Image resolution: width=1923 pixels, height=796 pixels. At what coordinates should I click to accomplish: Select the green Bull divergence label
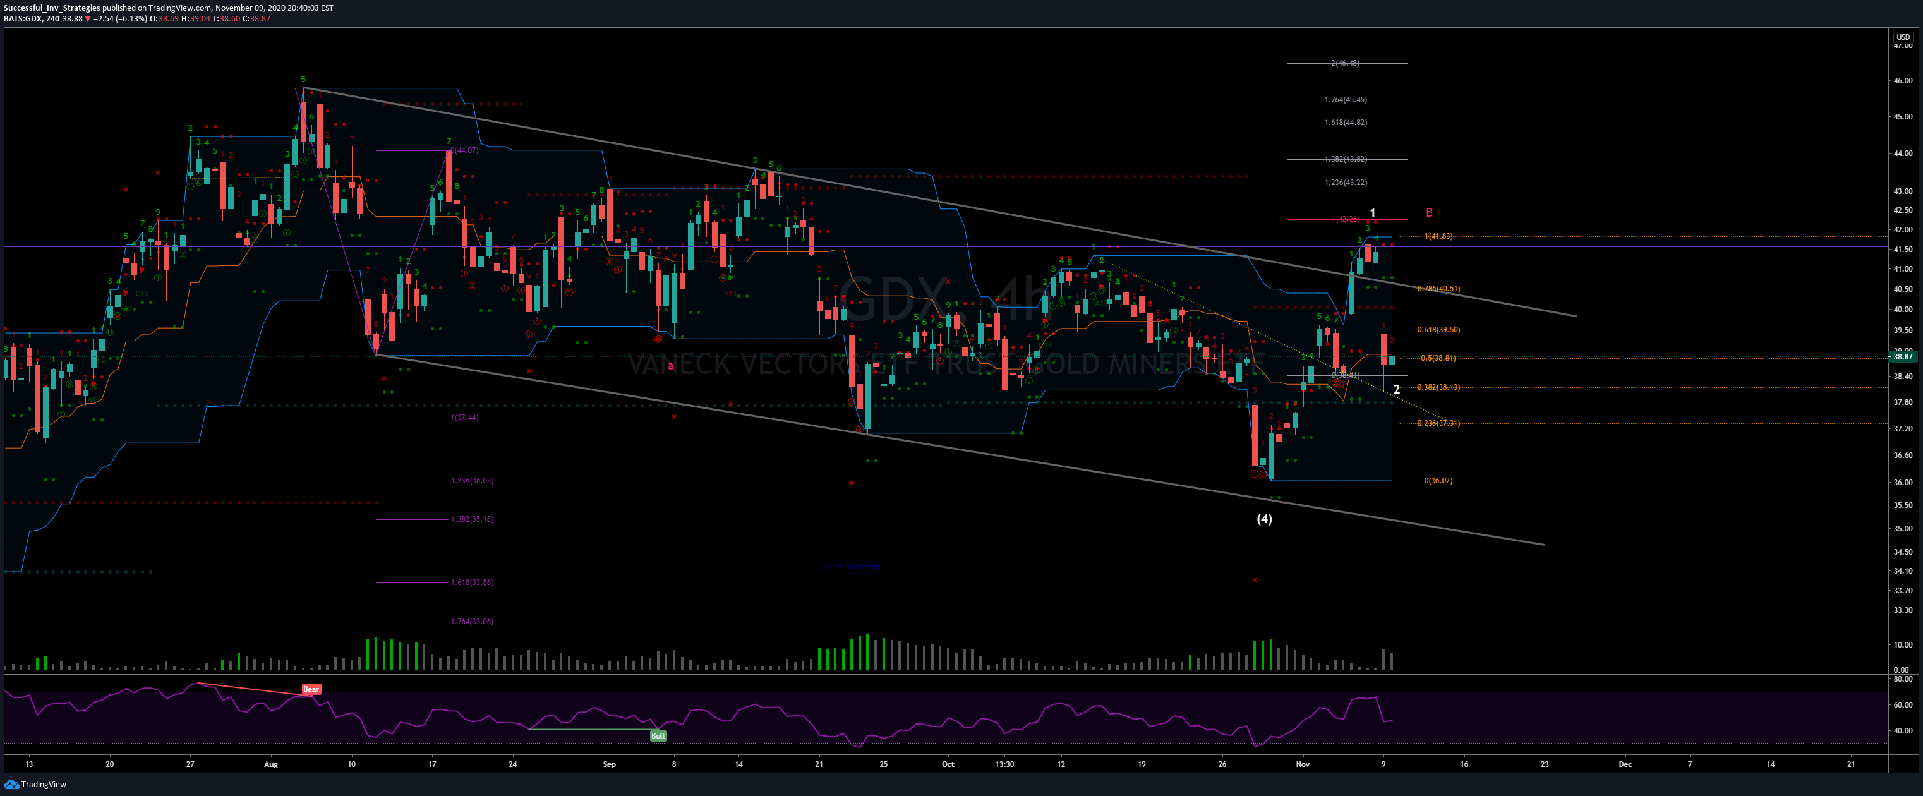[x=658, y=735]
